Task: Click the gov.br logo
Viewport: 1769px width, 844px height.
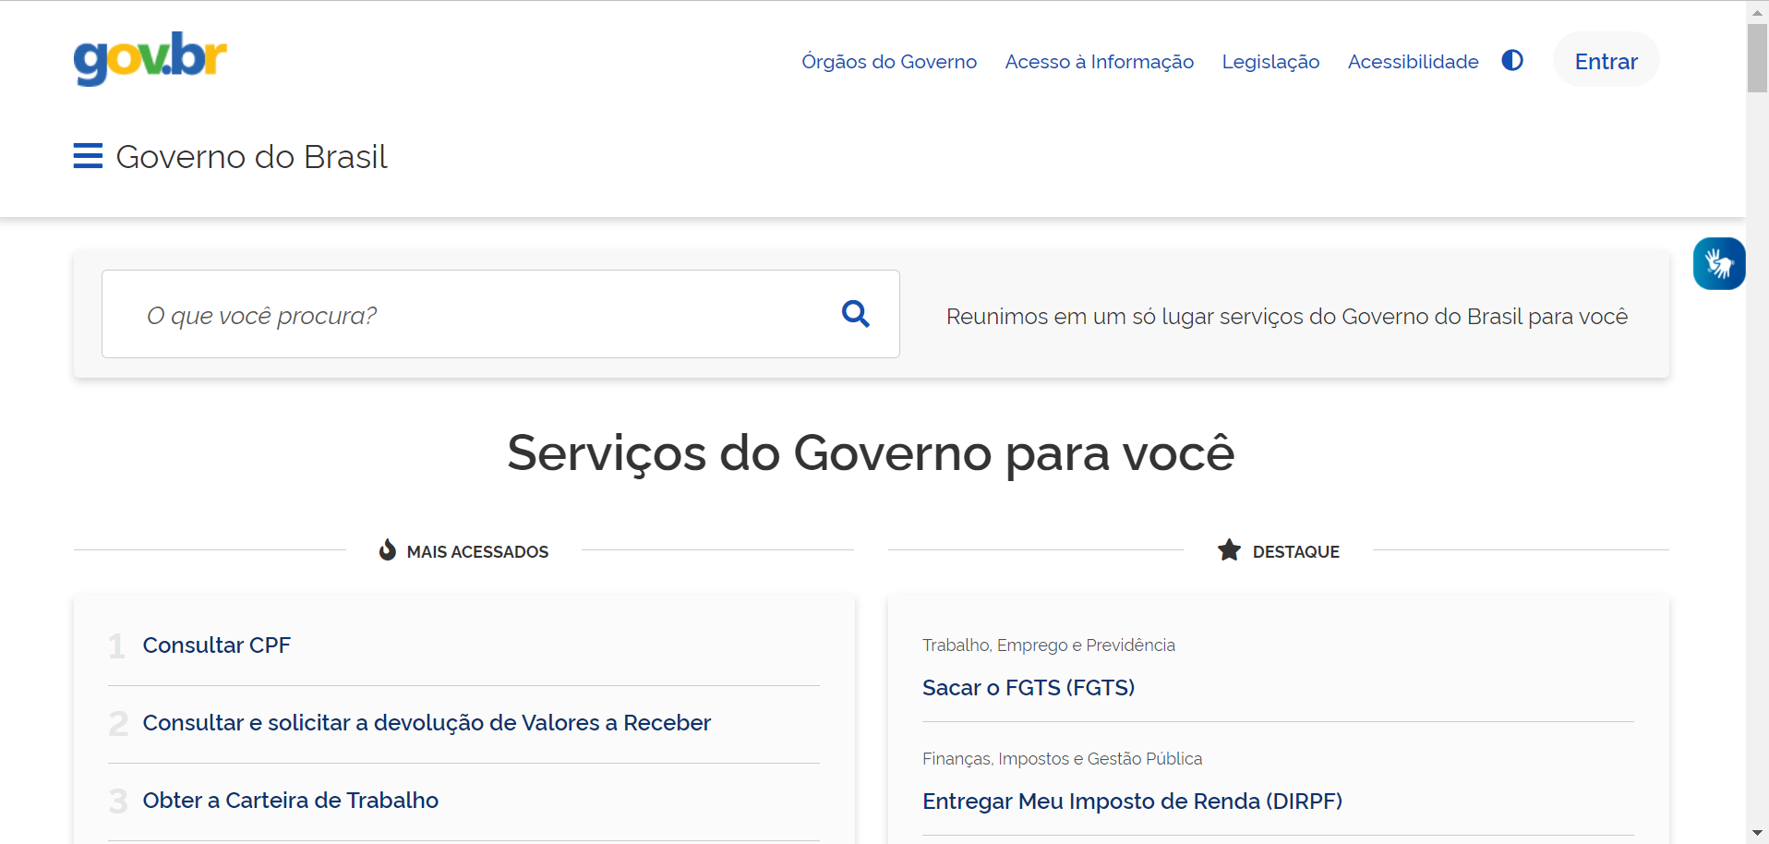Action: [x=150, y=58]
